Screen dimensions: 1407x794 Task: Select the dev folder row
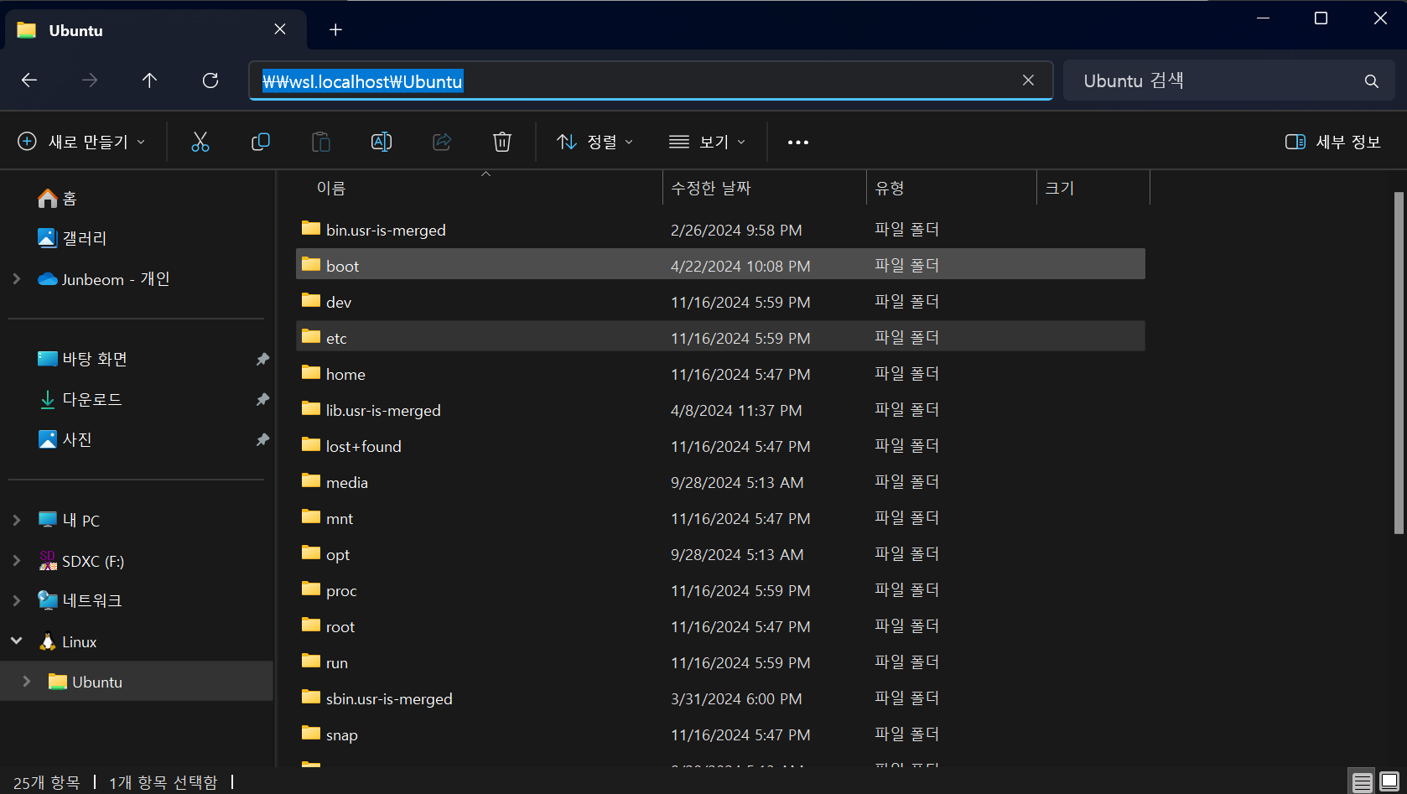[x=720, y=302]
